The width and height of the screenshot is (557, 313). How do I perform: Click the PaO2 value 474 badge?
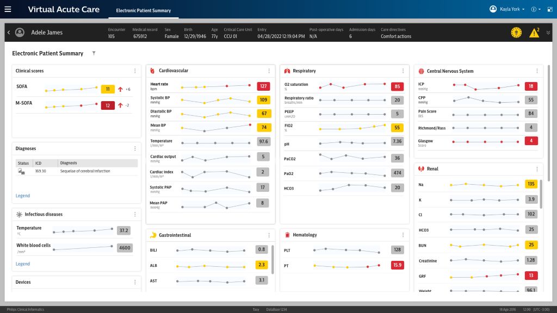tap(397, 173)
